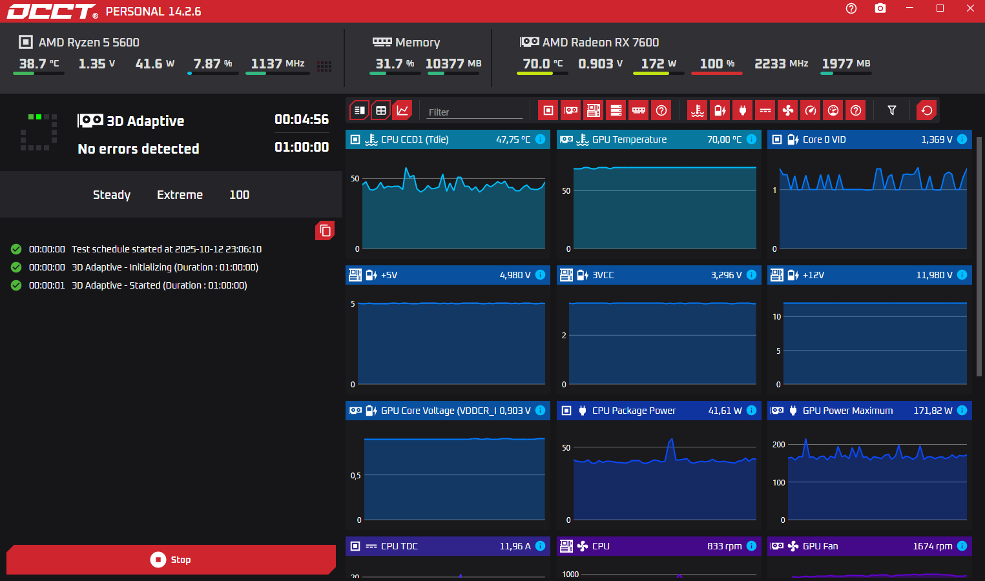
Task: Click the Filter text field
Action: click(x=475, y=112)
